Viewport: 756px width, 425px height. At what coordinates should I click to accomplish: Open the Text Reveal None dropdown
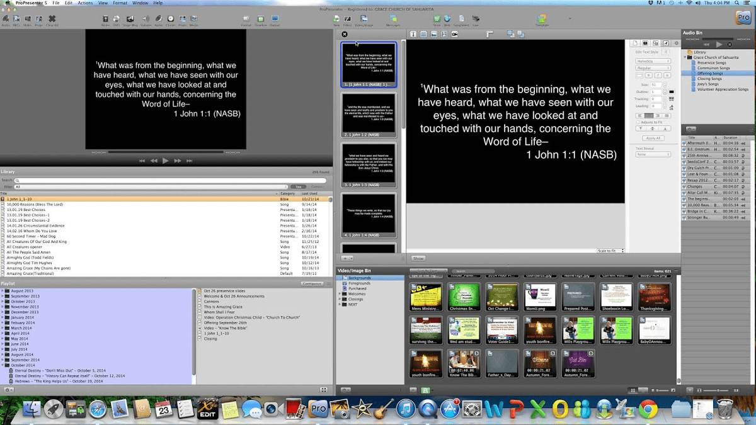(x=653, y=154)
